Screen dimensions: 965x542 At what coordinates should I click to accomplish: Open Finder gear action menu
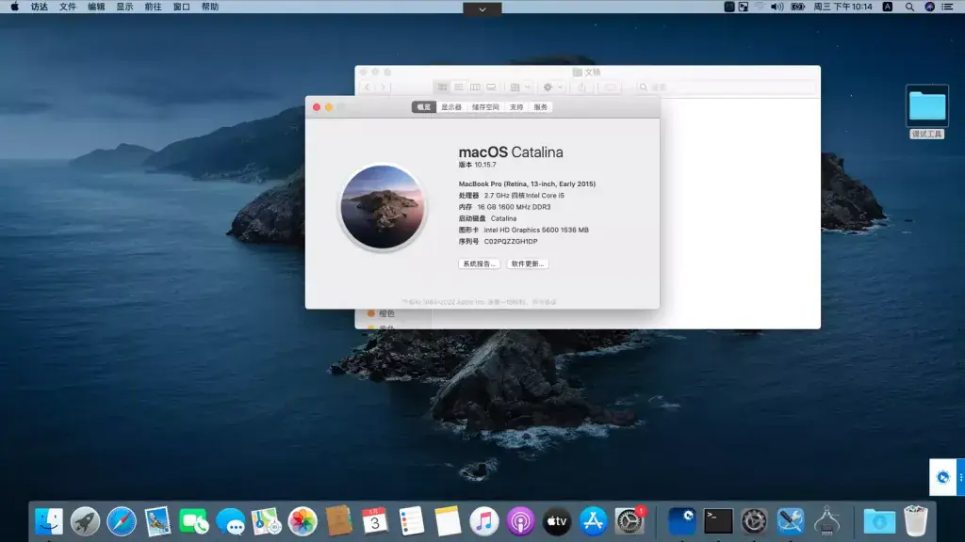click(552, 88)
